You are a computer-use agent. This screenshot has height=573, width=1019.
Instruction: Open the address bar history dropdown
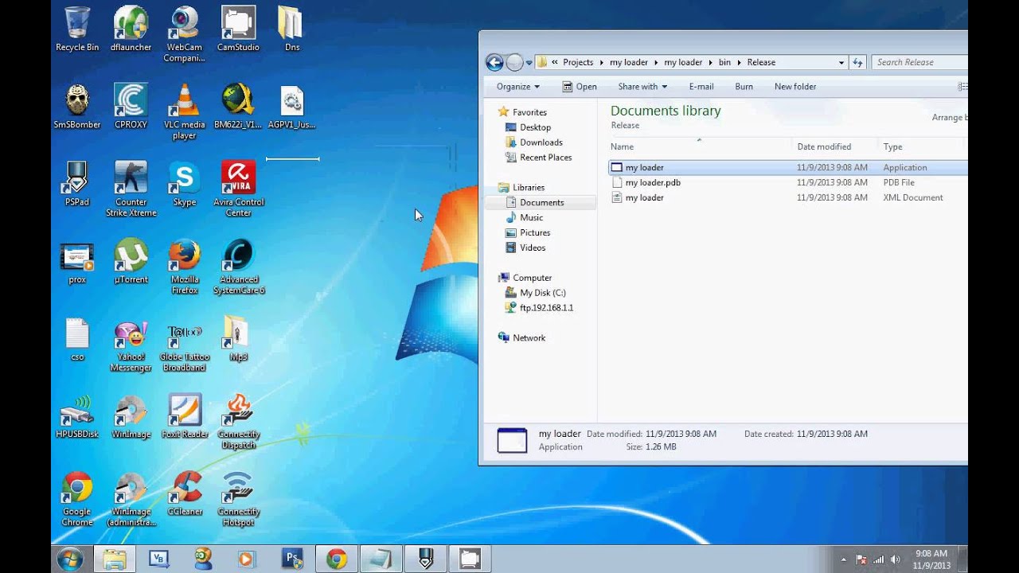pyautogui.click(x=841, y=62)
